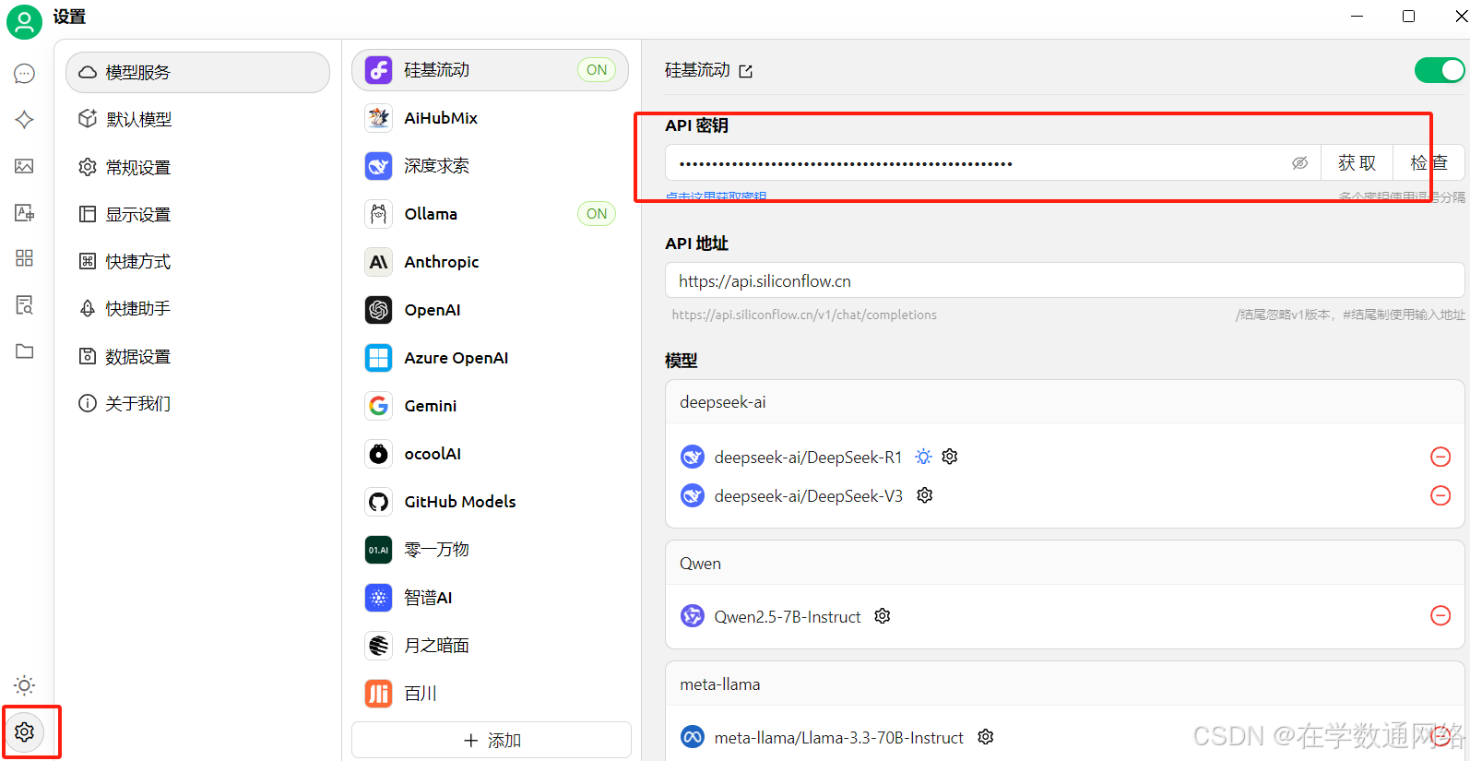Select the 硅基流动 provider entry
The image size is (1470, 761).
pos(490,70)
